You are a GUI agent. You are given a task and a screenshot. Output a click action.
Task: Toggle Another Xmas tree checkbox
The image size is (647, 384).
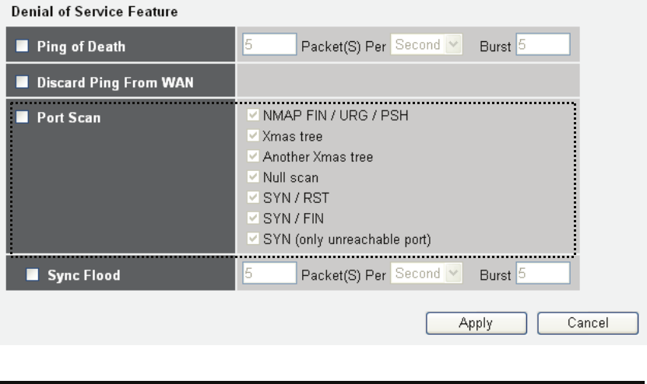(250, 157)
